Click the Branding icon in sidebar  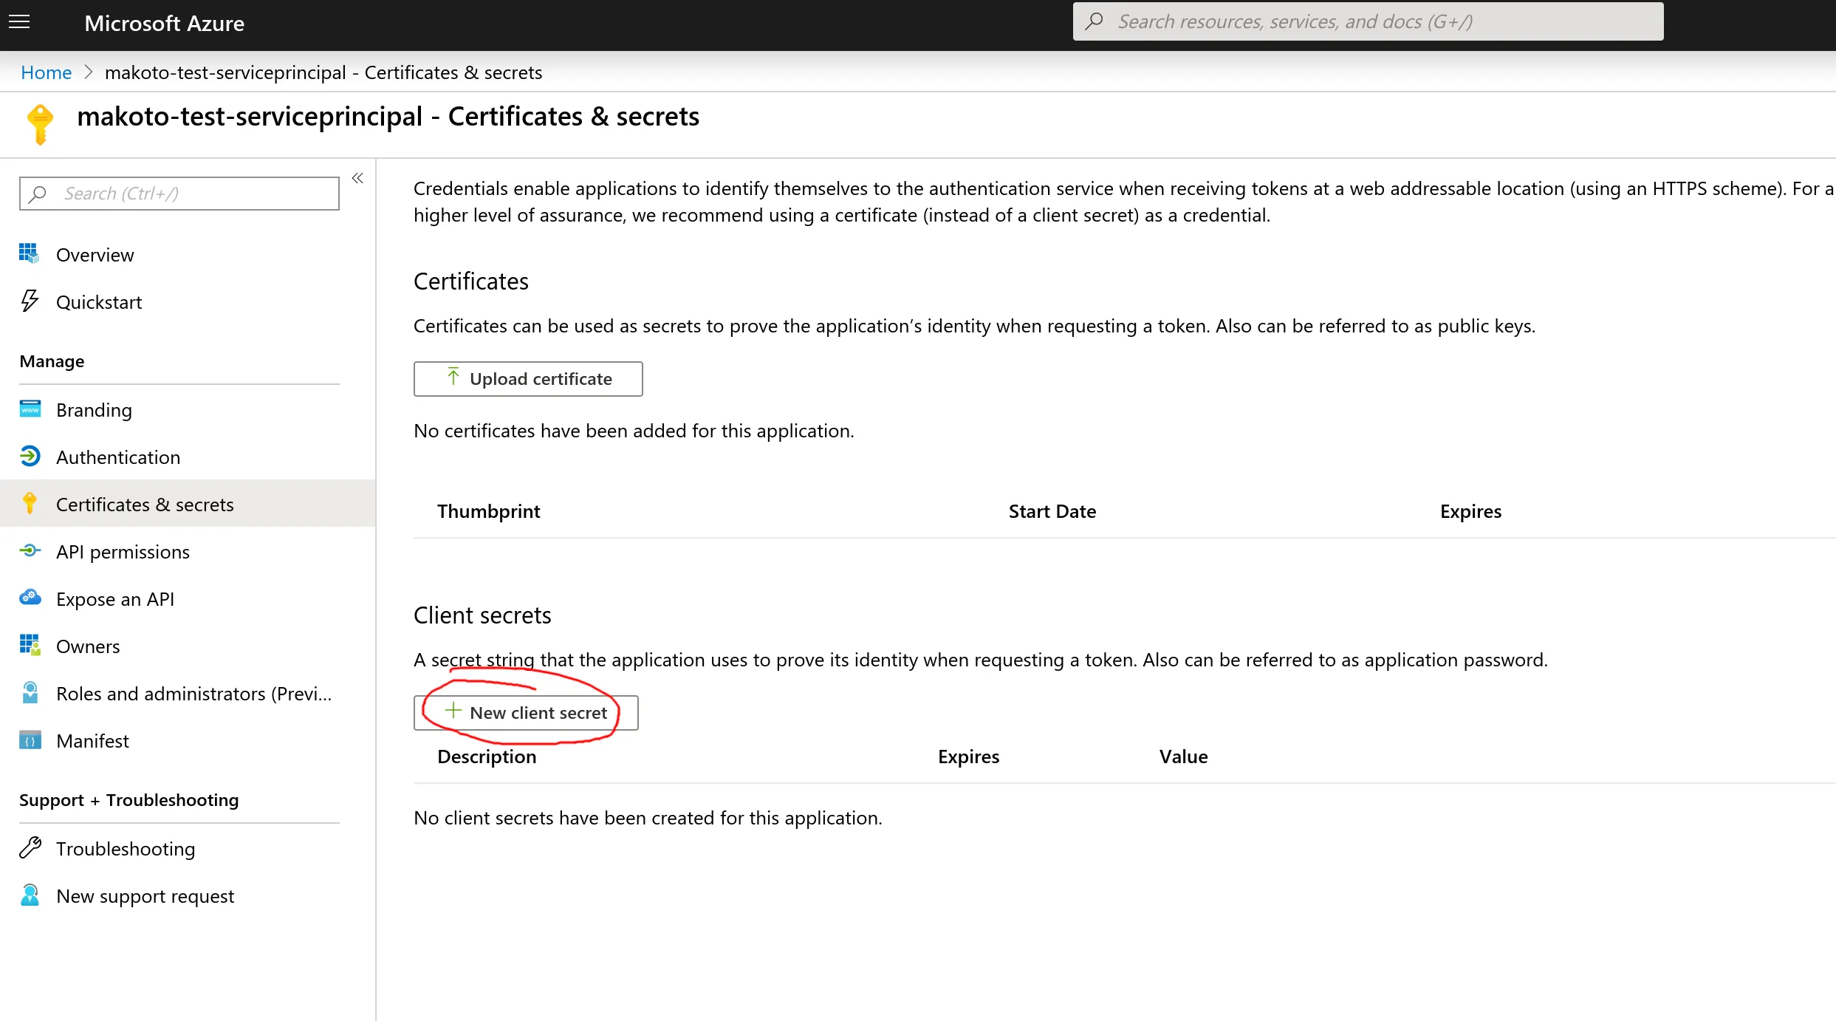pyautogui.click(x=30, y=409)
